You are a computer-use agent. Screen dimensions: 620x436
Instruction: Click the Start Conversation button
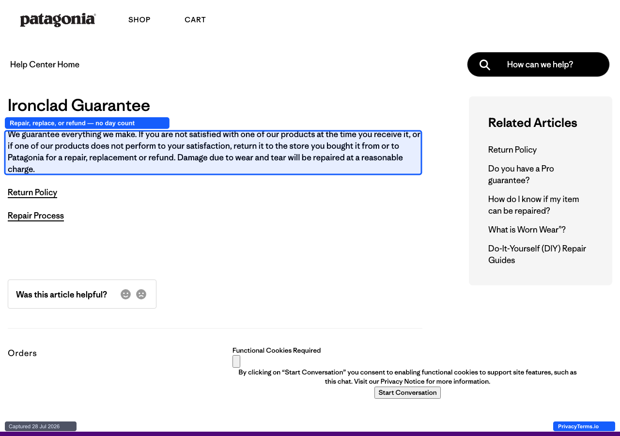click(407, 393)
